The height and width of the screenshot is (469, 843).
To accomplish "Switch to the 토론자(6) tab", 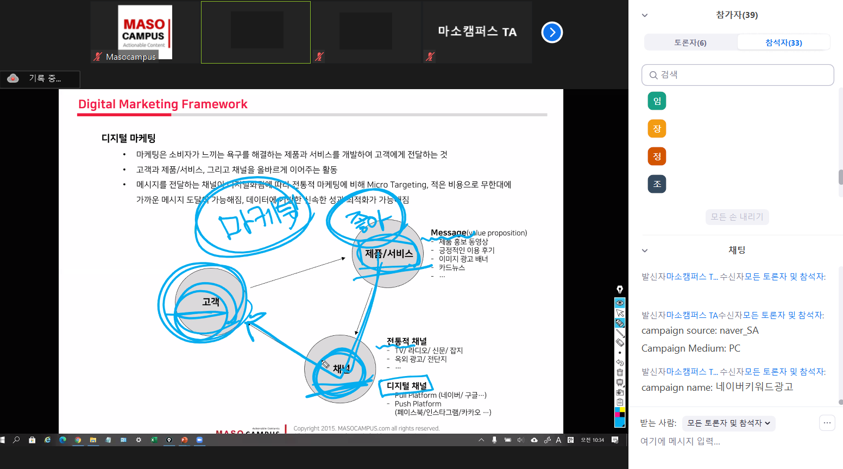I will [x=690, y=42].
